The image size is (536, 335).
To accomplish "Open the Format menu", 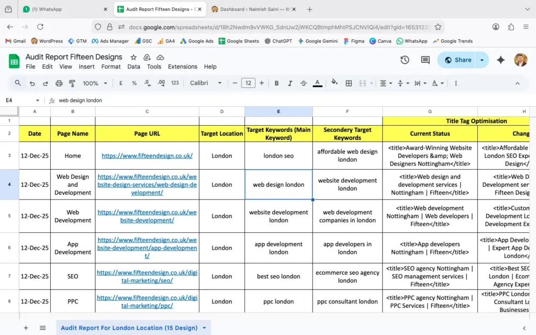I will click(111, 66).
